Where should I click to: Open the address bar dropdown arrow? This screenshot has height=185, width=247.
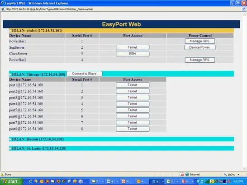(244, 9)
